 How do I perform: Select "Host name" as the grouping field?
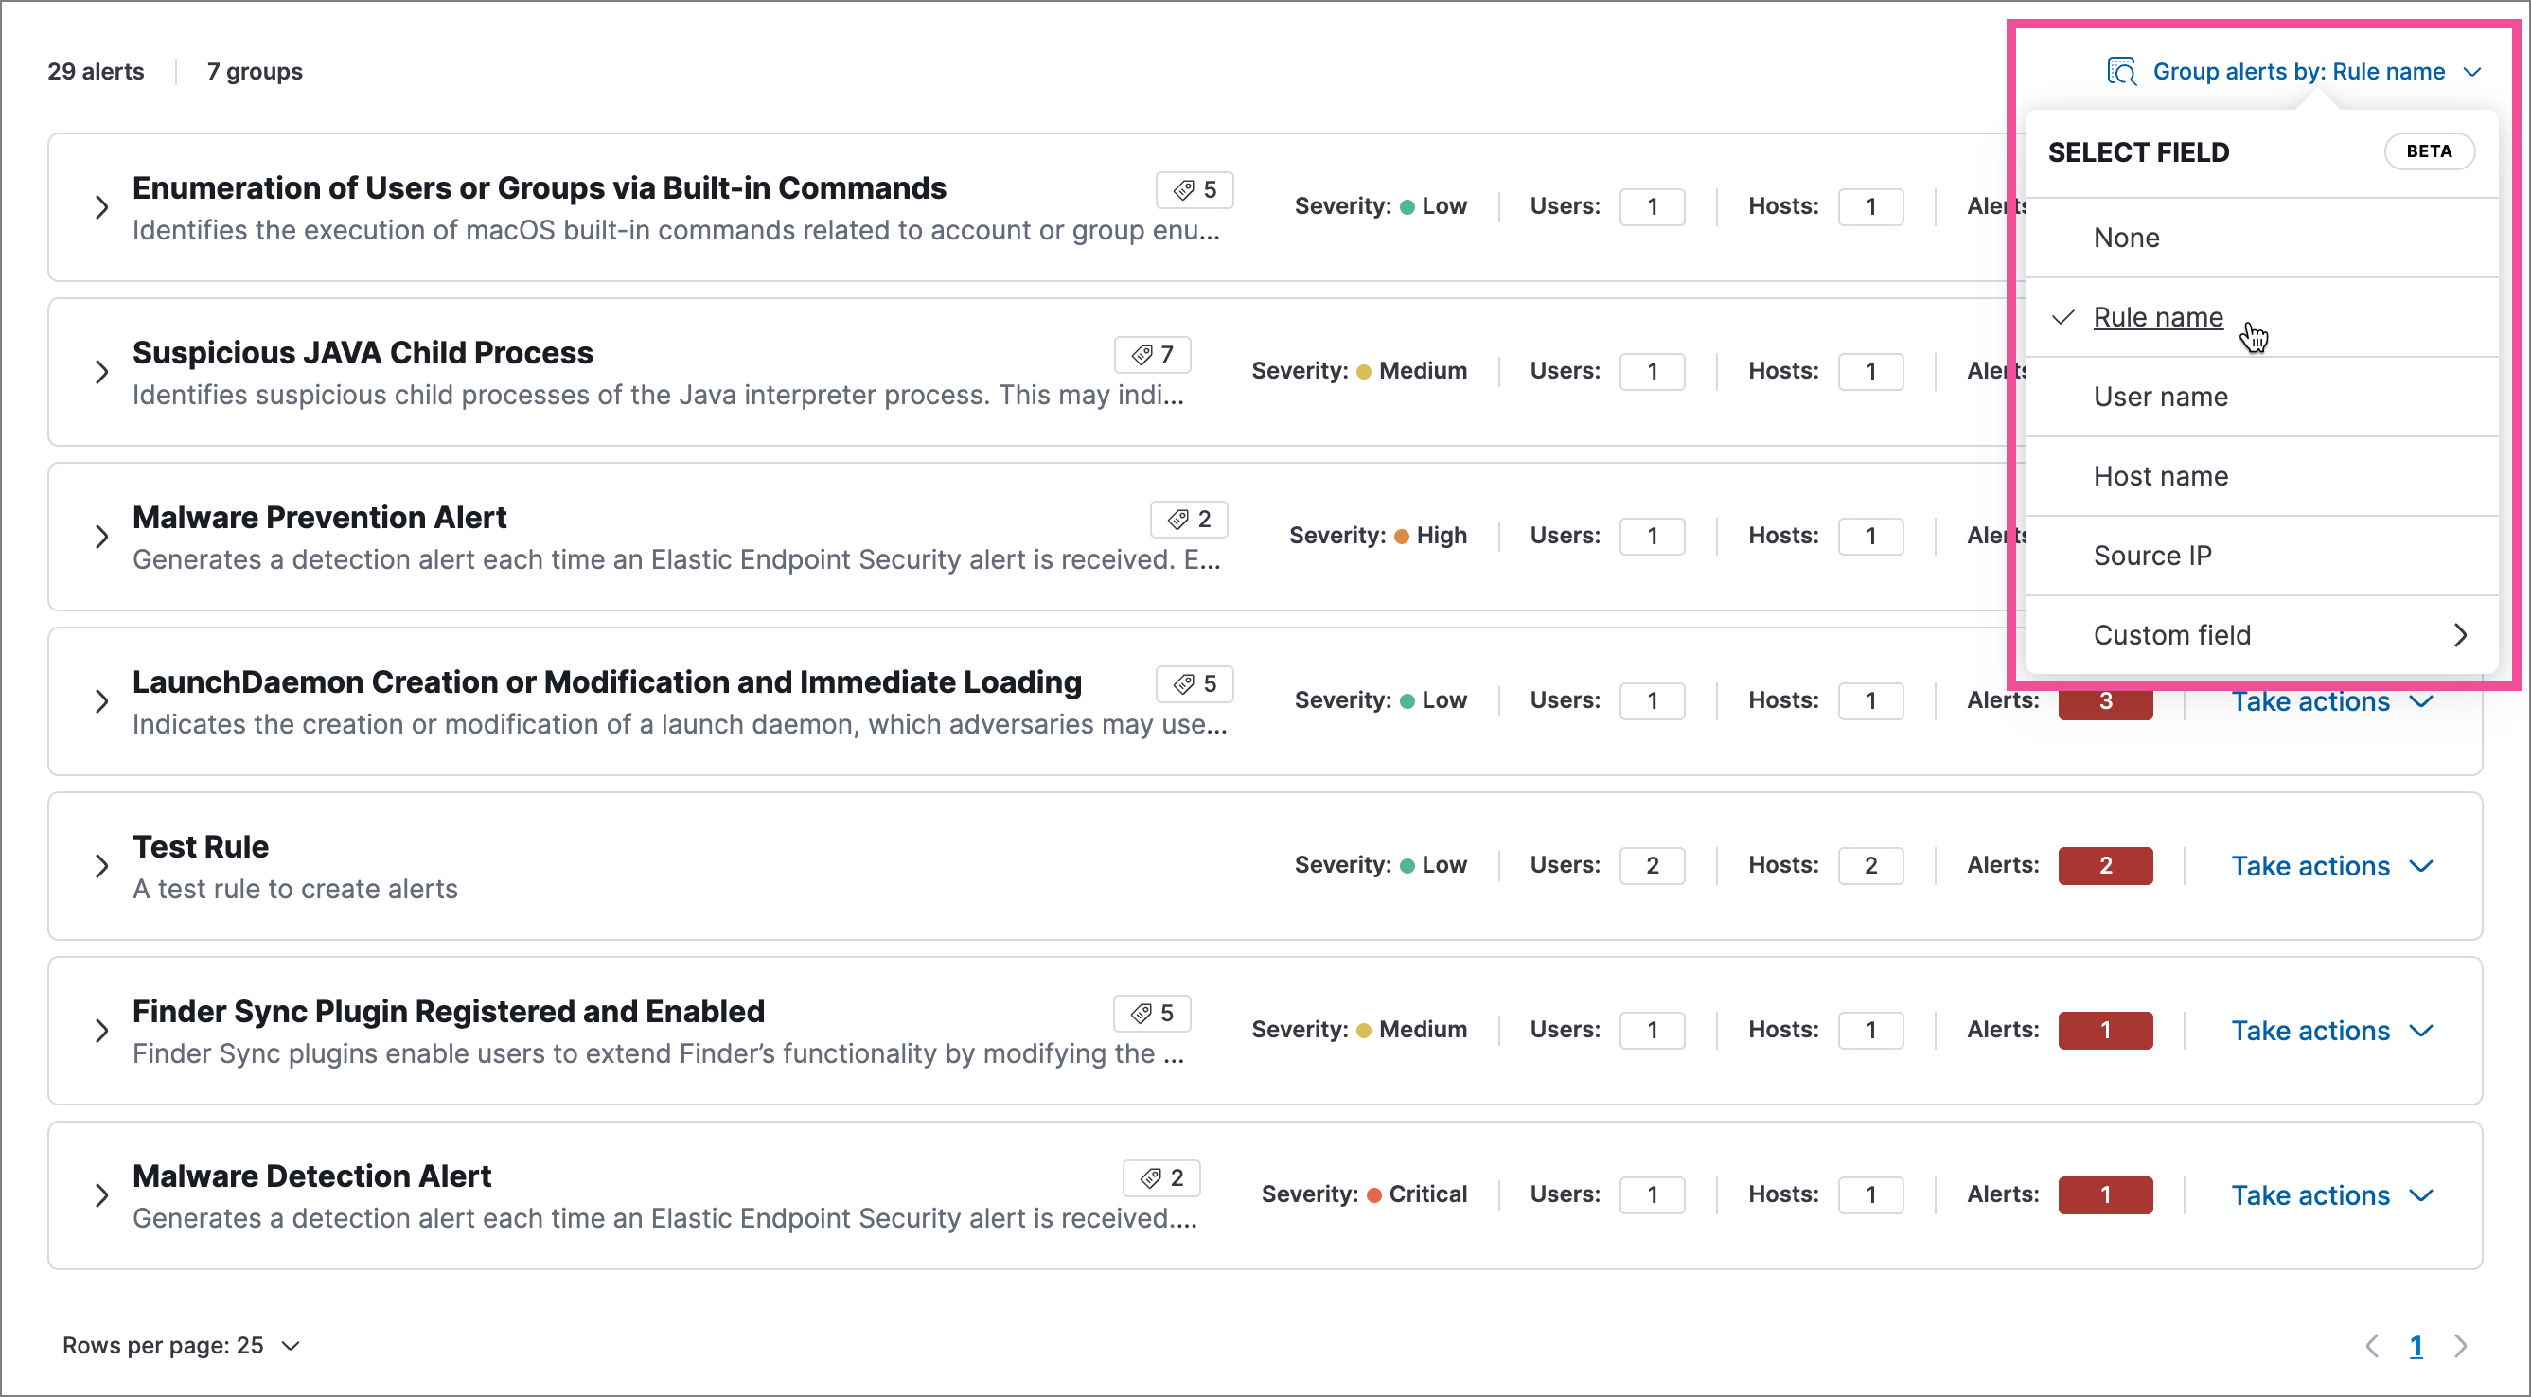(2161, 475)
